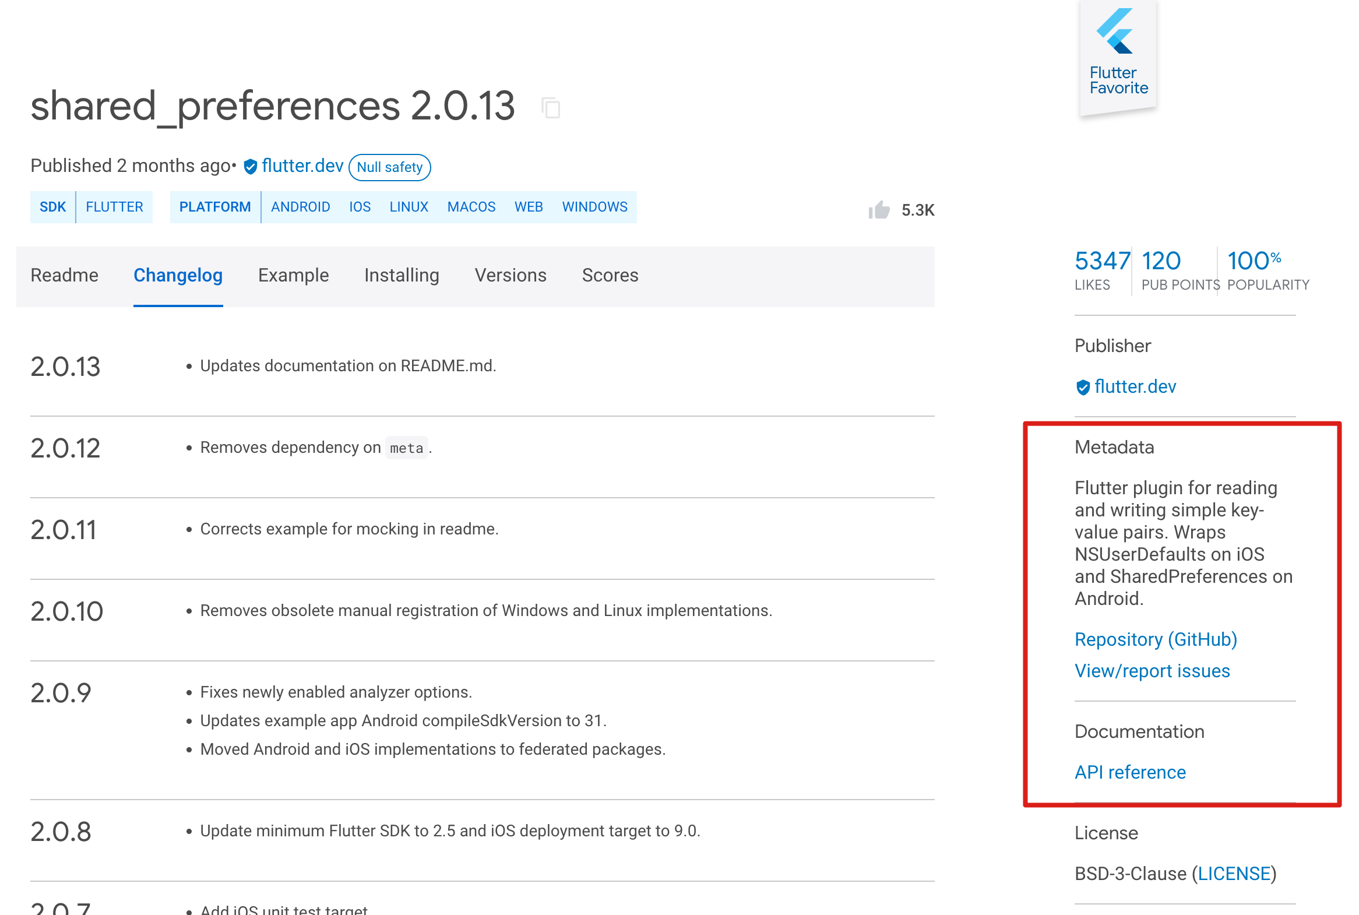This screenshot has width=1359, height=915.
Task: Filter by the ANDROID platform tag
Action: [301, 207]
